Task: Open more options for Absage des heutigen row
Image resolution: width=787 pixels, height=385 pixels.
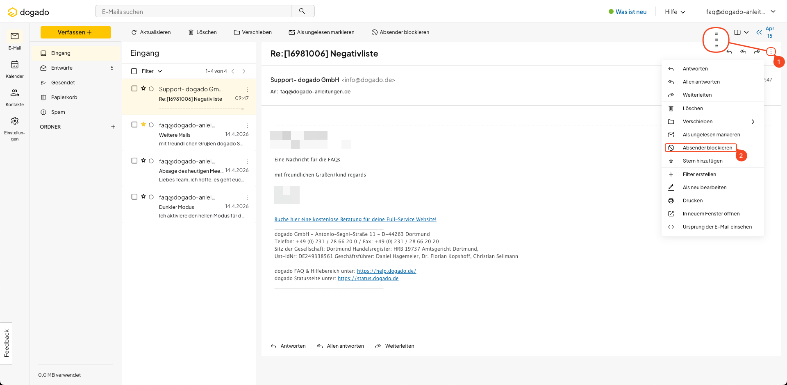Action: pos(247,161)
